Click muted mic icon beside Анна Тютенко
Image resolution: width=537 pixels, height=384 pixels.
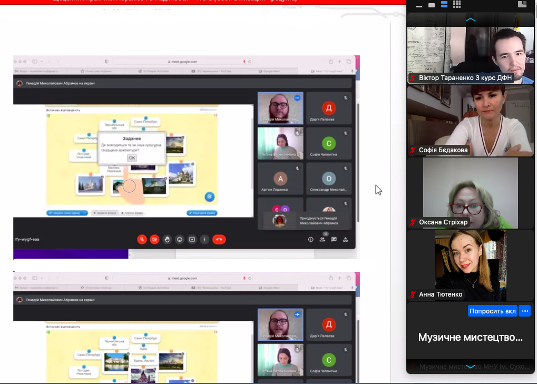click(x=413, y=294)
